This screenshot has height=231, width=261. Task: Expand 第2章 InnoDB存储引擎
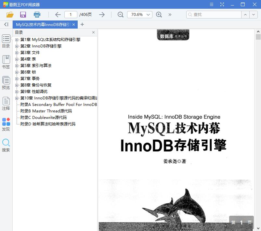tap(17, 46)
